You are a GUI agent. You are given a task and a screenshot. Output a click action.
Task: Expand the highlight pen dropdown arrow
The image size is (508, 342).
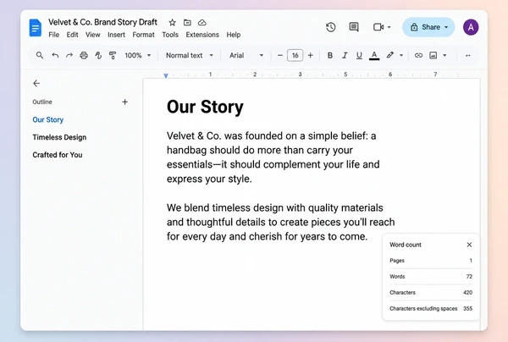pyautogui.click(x=401, y=55)
